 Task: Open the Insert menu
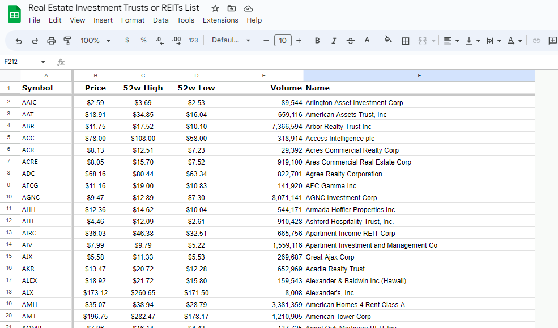[x=103, y=20]
